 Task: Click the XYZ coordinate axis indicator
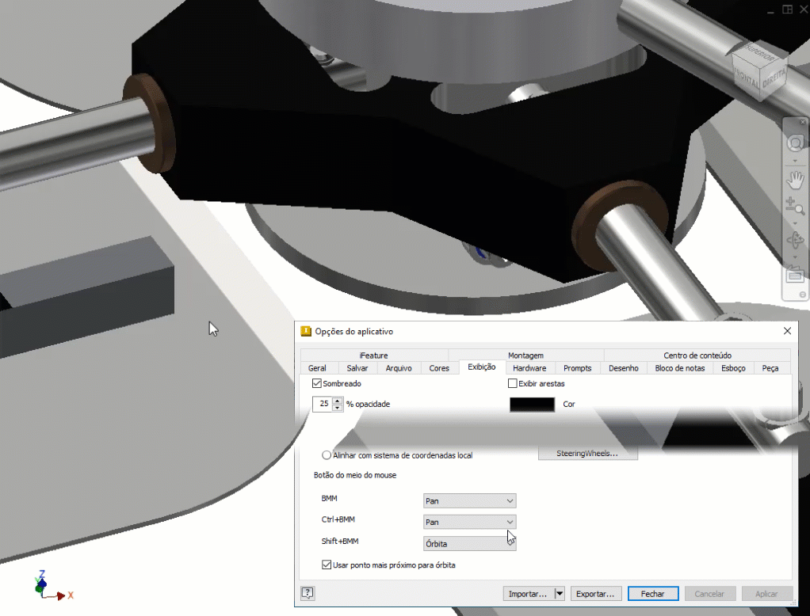(x=53, y=587)
